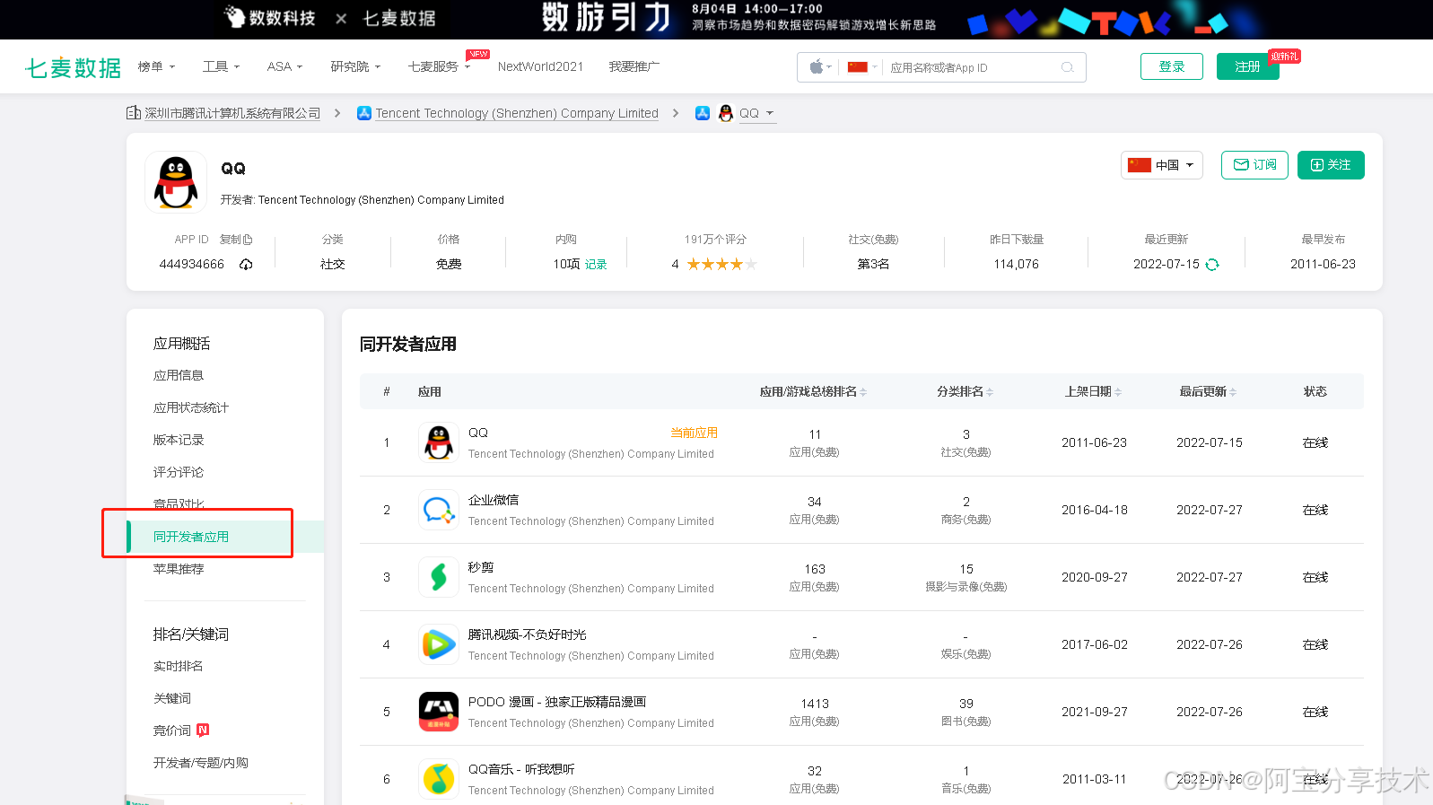Image resolution: width=1433 pixels, height=805 pixels.
Task: Open 腾讯视频-不负好时光 link
Action: (527, 634)
